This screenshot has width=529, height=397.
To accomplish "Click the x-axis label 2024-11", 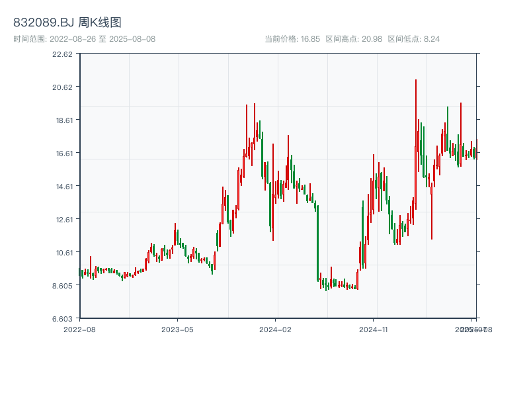I will pyautogui.click(x=374, y=330).
